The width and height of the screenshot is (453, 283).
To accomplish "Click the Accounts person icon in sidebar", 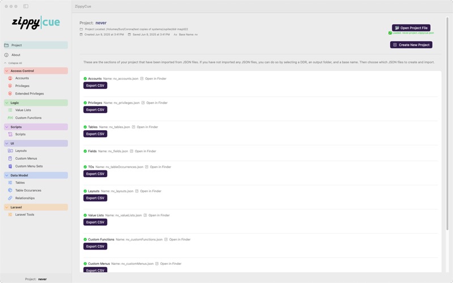I will [10, 78].
